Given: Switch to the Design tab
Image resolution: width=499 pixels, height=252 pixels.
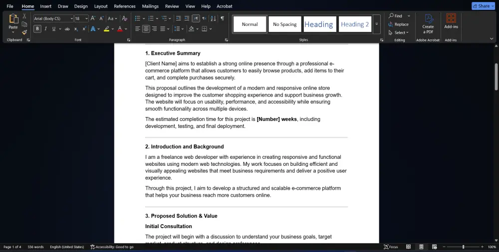Looking at the screenshot, I should 81,6.
